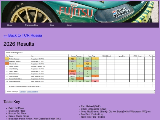Viewport: 160px width, 120px height.
Task: Click the red DNF (6) cell for Mikhail Simonov
Action: [x=72, y=74]
